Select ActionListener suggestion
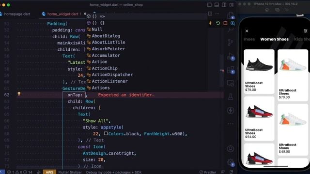The image size is (310, 174). pyautogui.click(x=146, y=81)
